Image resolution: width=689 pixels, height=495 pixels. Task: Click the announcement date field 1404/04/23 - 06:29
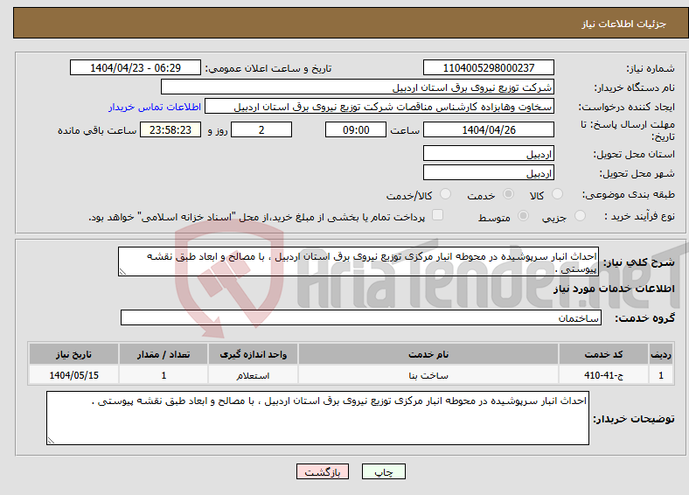tap(136, 67)
